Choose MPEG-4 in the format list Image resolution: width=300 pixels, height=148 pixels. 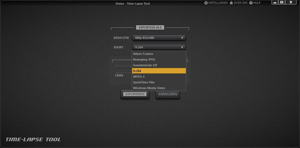tap(159, 77)
